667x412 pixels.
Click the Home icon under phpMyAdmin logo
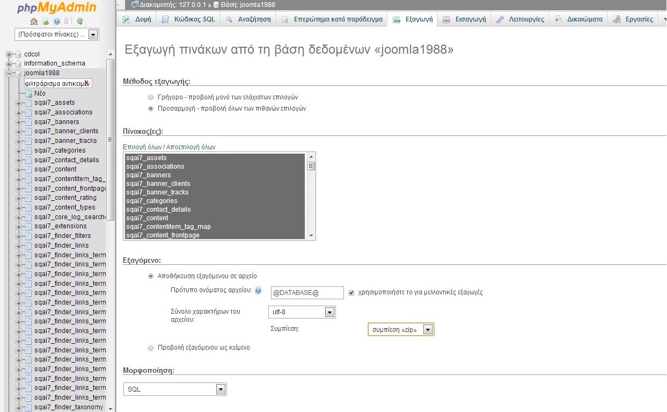[x=34, y=21]
